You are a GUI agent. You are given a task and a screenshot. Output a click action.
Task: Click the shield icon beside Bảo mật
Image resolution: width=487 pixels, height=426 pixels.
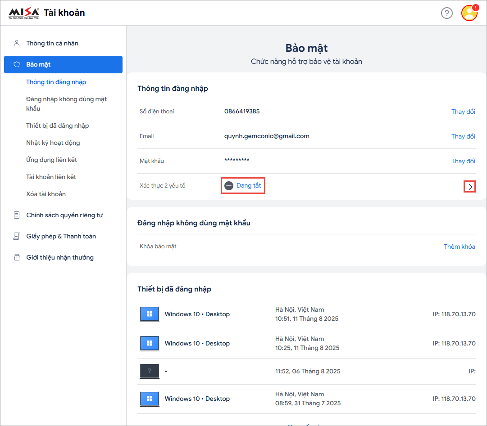pyautogui.click(x=17, y=64)
